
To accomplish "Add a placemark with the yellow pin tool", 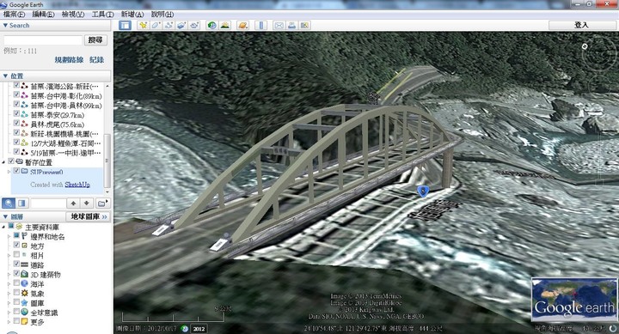I will 143,25.
